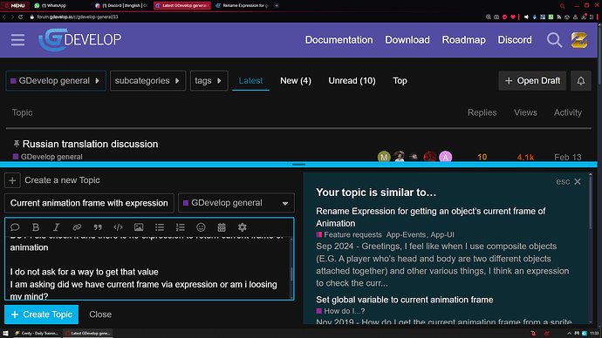This screenshot has width=602, height=338.
Task: Click Close next to Create Topic
Action: (100, 314)
